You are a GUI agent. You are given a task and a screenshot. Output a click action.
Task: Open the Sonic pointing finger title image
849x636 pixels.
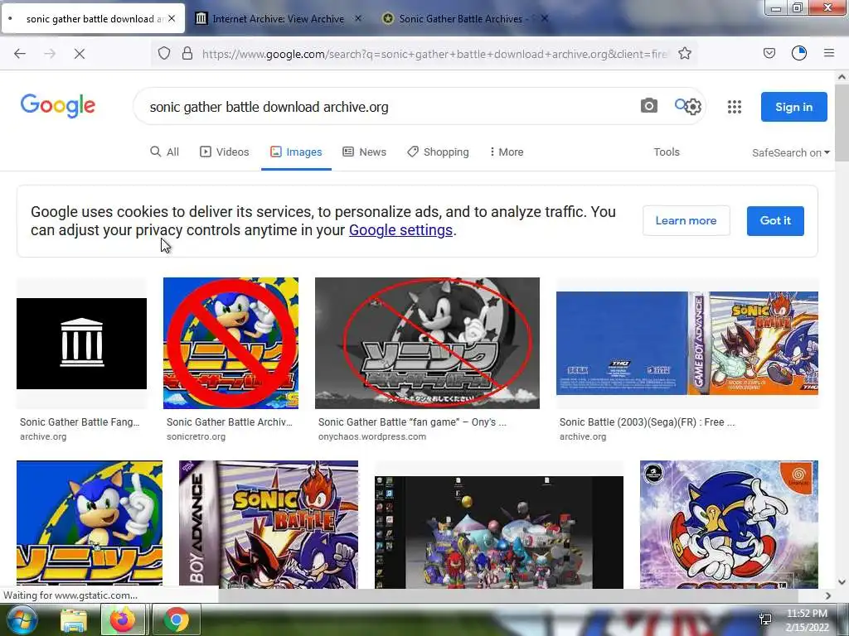click(x=90, y=523)
